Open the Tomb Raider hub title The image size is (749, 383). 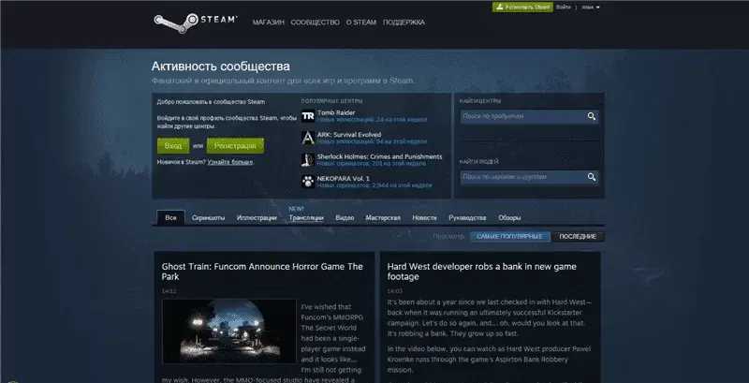pos(336,112)
